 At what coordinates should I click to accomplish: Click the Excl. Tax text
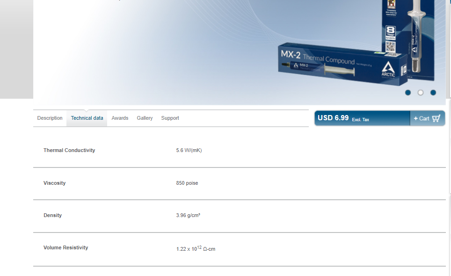point(360,120)
